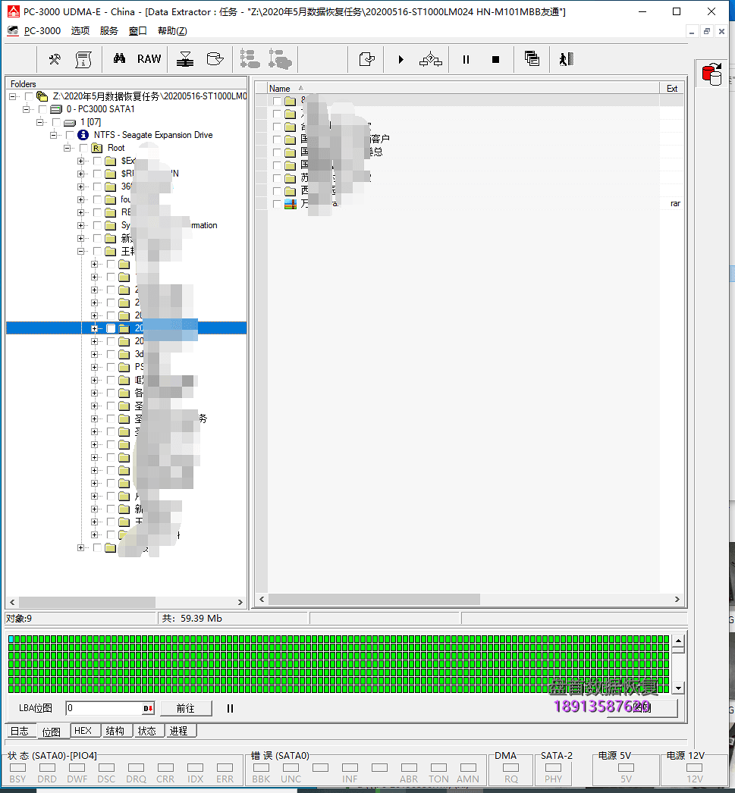
Task: Tick the checkbox for 0 - PC3000 SATA1
Action: point(42,109)
